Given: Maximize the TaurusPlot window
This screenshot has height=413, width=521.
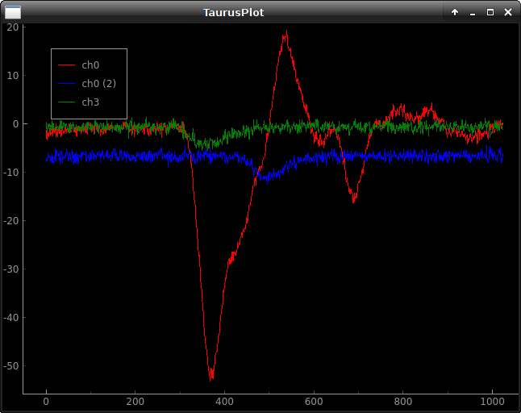Looking at the screenshot, I should click(x=490, y=12).
